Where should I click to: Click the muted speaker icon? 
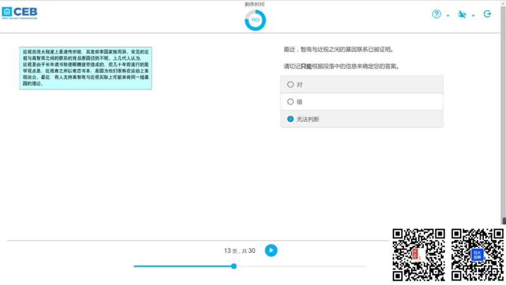point(462,14)
